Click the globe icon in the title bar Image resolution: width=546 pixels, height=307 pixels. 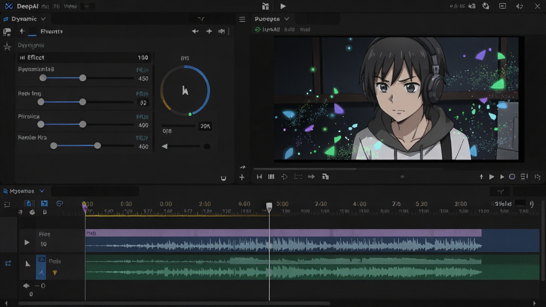(x=486, y=6)
